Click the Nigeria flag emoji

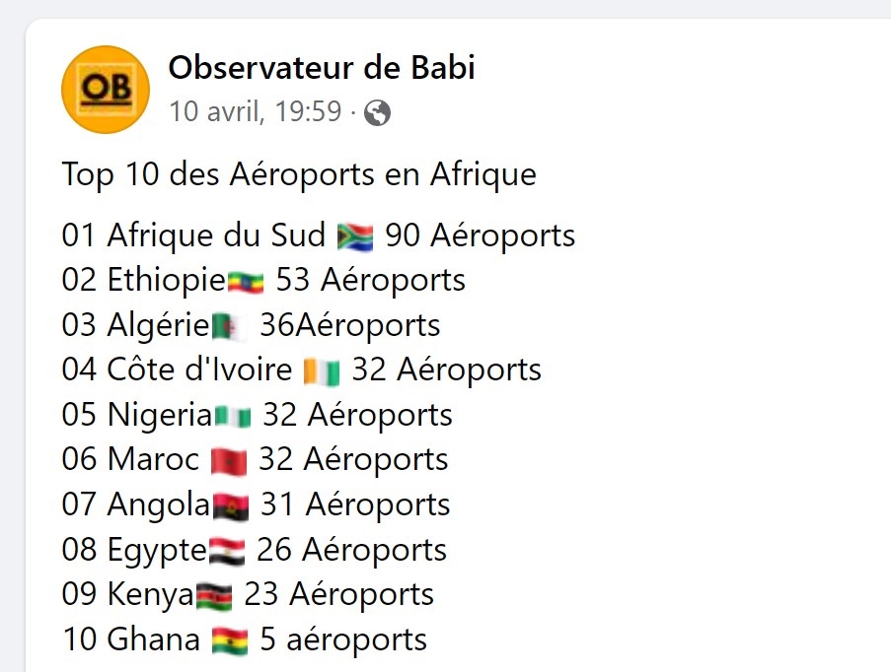[x=233, y=417]
